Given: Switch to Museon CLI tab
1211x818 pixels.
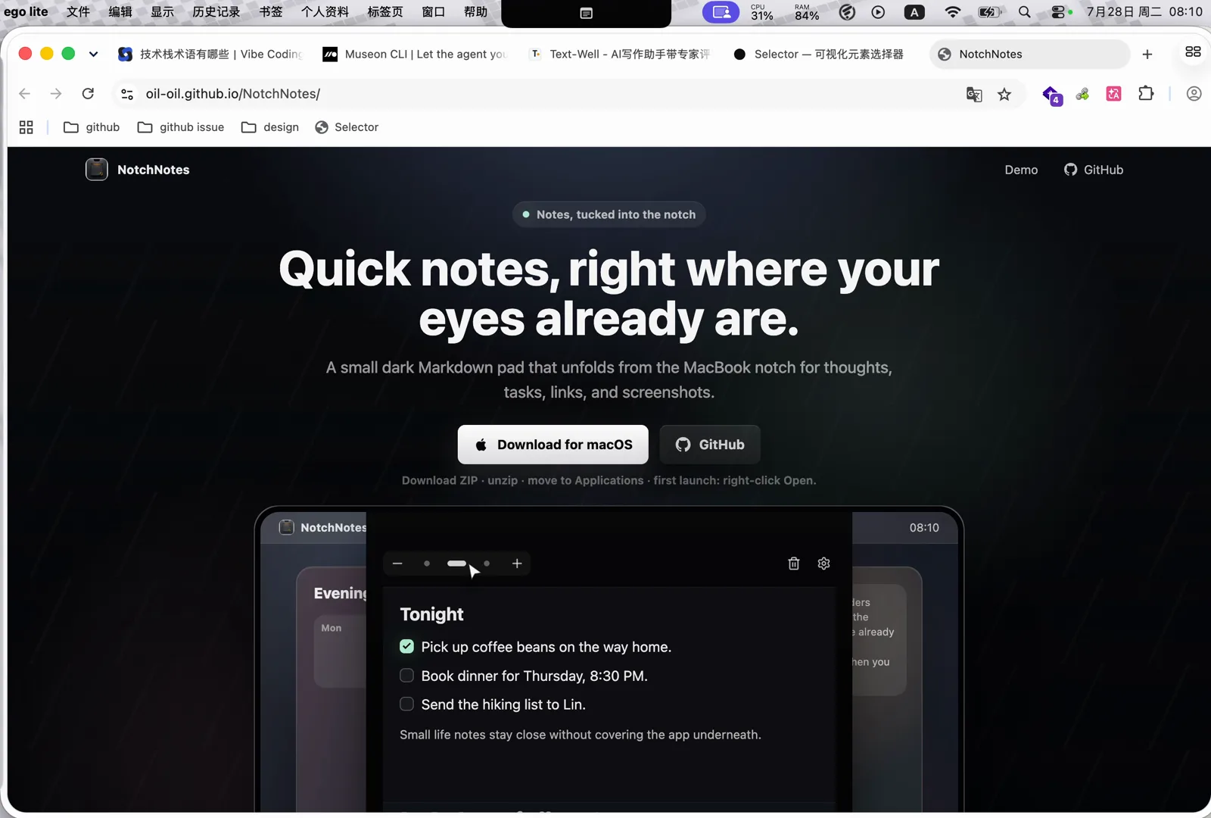Looking at the screenshot, I should pos(413,54).
